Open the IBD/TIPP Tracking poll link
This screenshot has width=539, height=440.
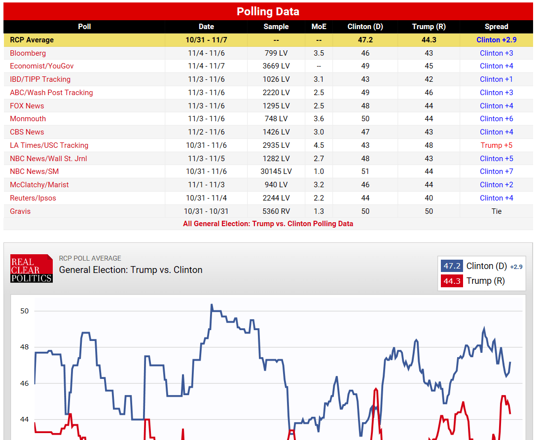40,79
